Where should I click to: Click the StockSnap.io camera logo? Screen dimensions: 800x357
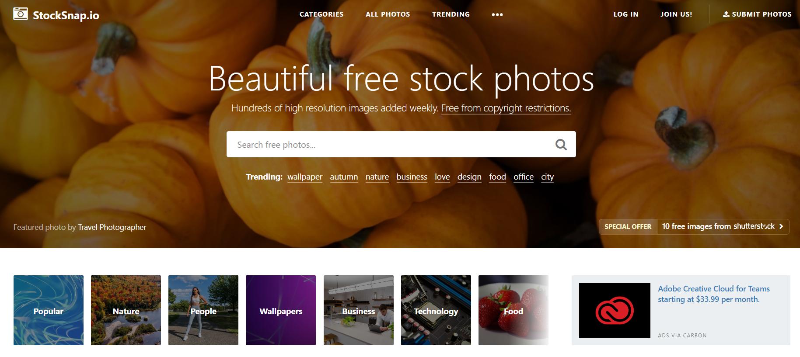(x=21, y=14)
